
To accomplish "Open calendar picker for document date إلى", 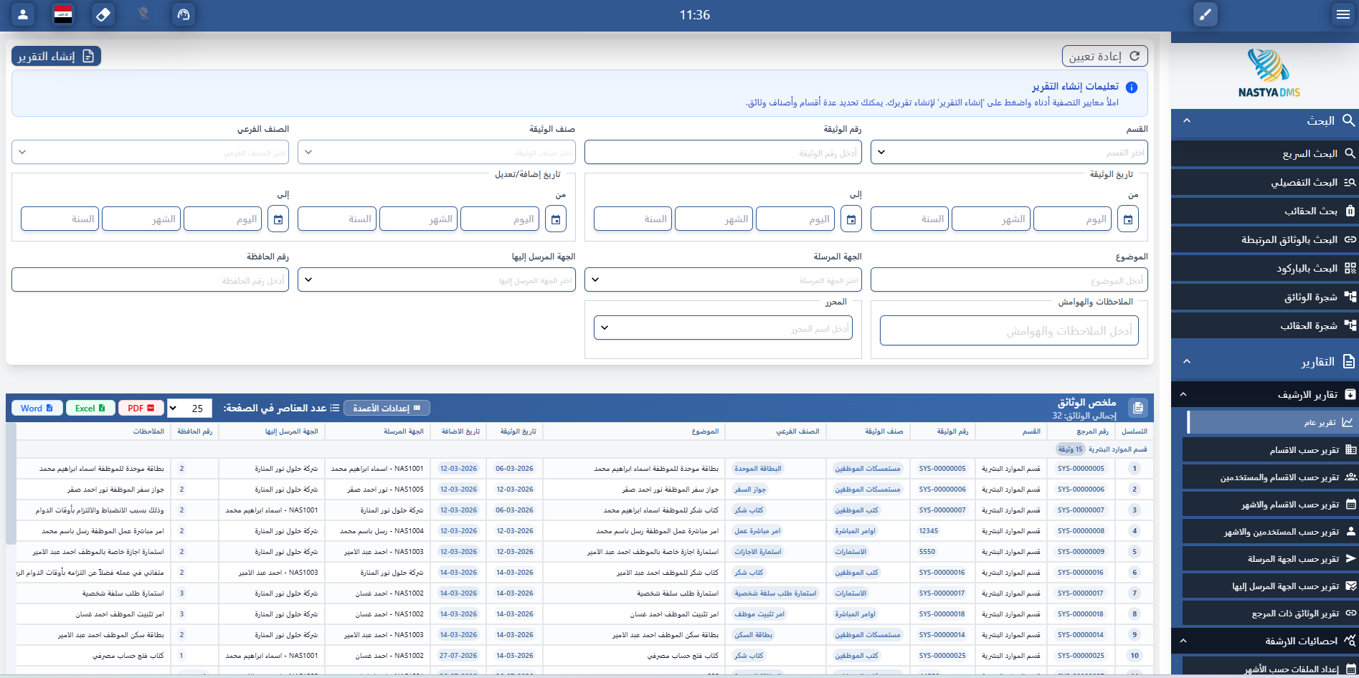I will (x=851, y=219).
